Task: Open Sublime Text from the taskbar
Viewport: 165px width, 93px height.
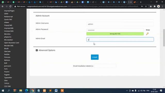Action: (50, 91)
